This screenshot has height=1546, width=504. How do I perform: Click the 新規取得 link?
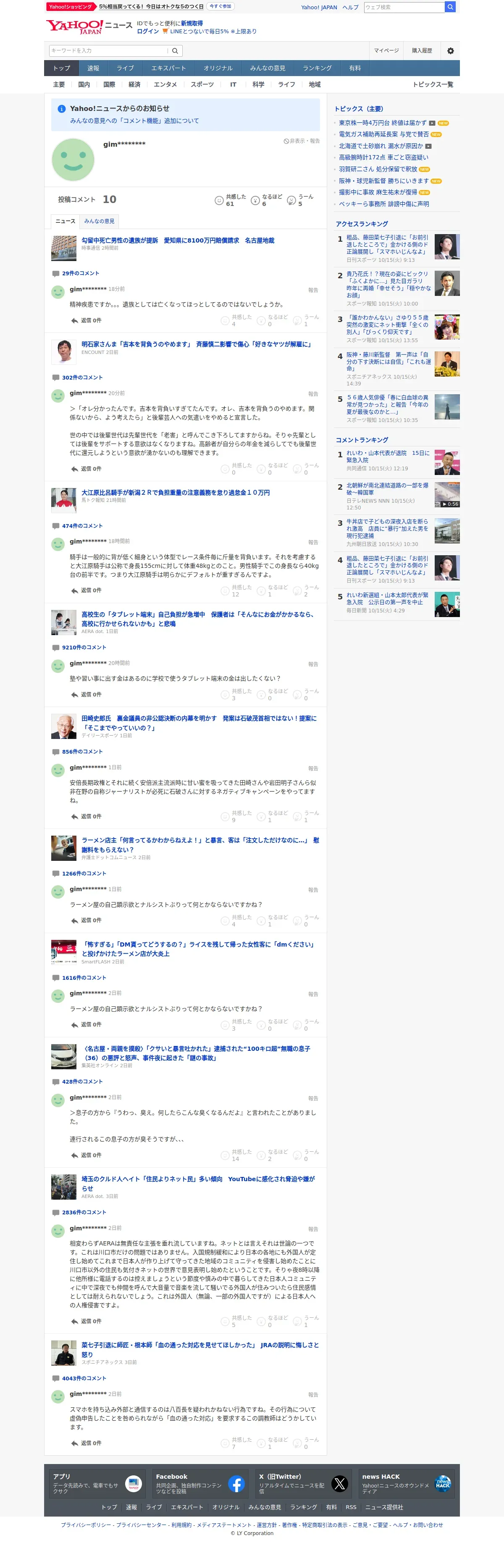[x=192, y=24]
